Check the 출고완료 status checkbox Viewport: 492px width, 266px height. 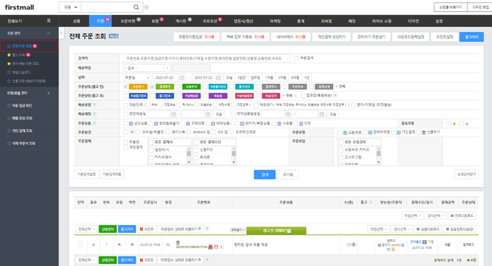pyautogui.click(x=152, y=96)
